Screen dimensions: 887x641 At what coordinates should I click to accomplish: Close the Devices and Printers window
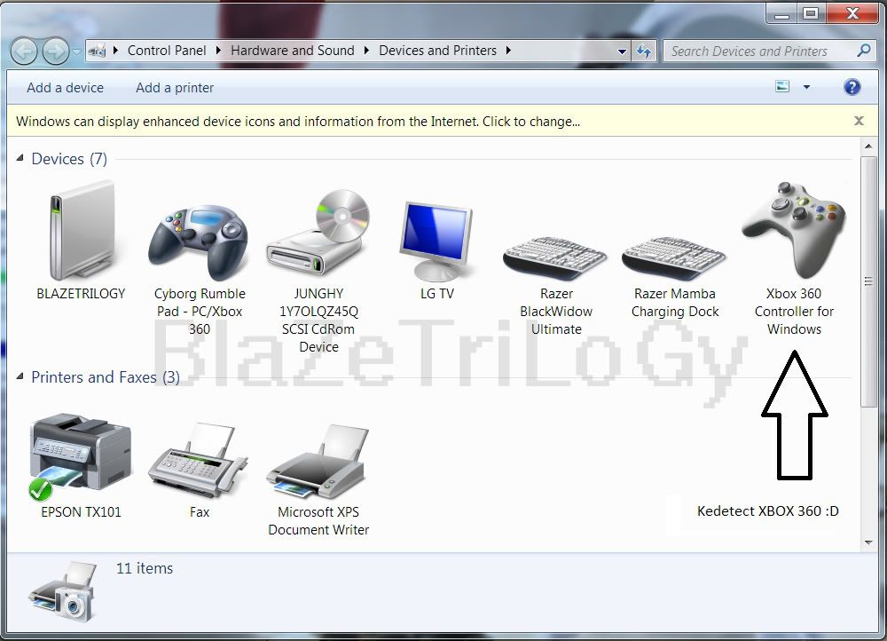pos(852,13)
